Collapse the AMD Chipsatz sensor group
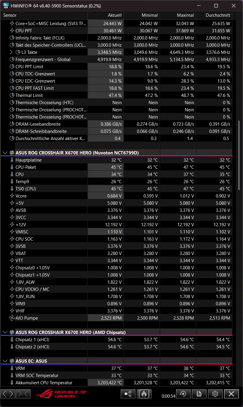The height and width of the screenshot is (407, 243). click(5, 332)
